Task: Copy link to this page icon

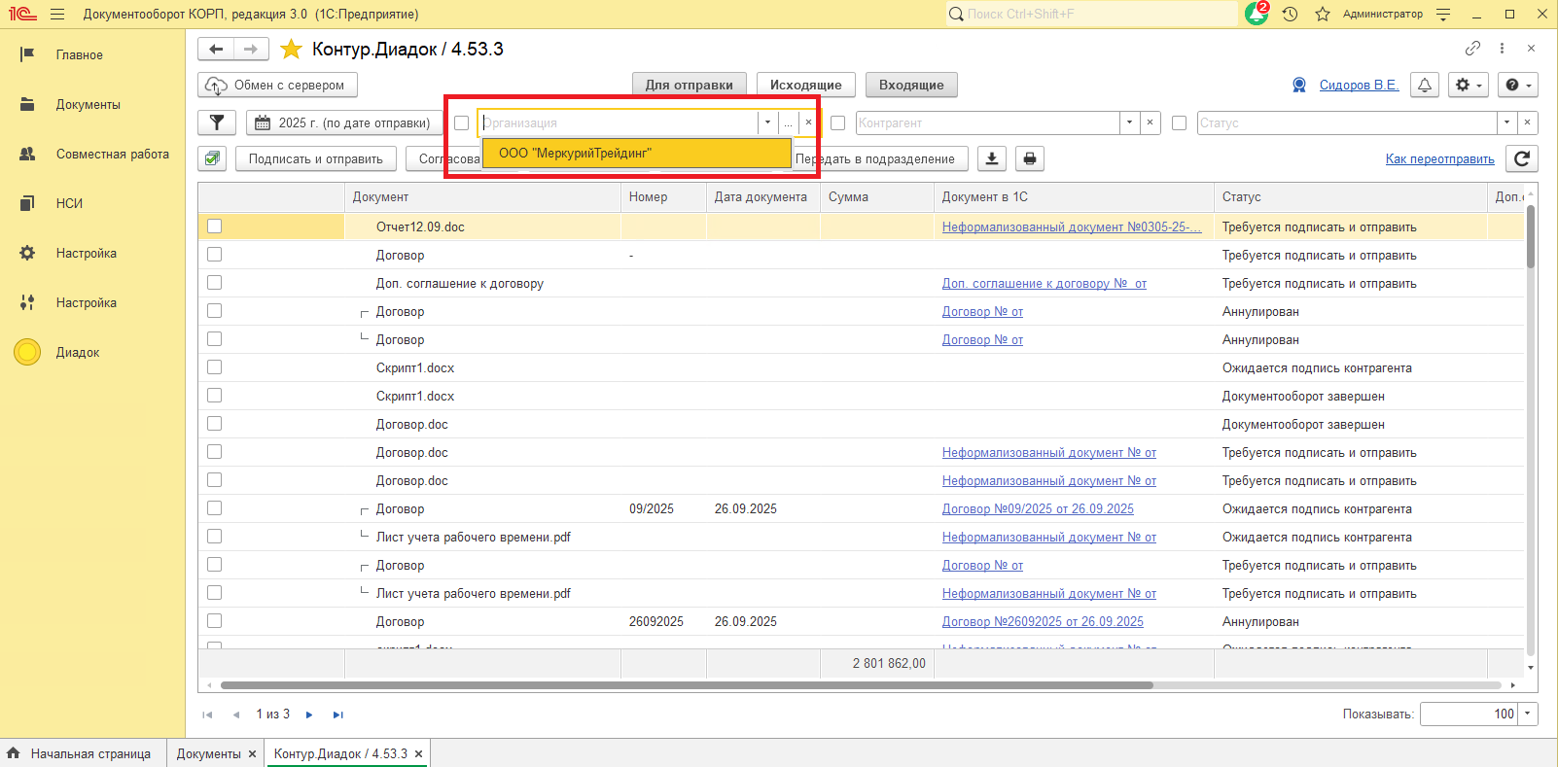Action: click(1472, 49)
